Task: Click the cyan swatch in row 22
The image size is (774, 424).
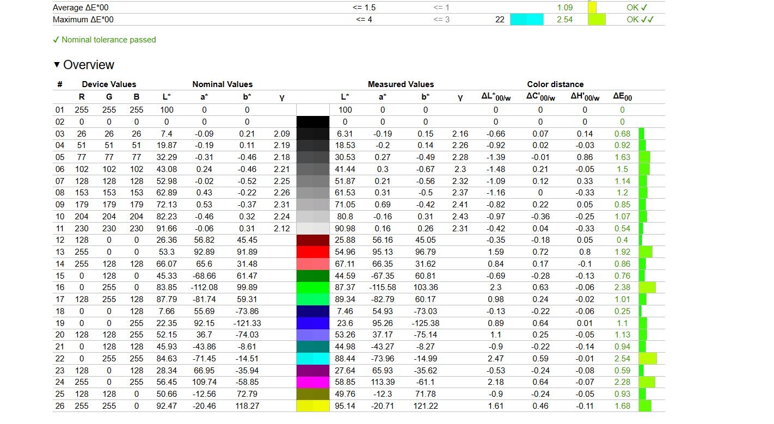Action: point(313,359)
